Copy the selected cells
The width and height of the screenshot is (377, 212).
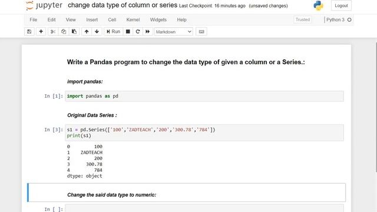pyautogui.click(x=64, y=32)
